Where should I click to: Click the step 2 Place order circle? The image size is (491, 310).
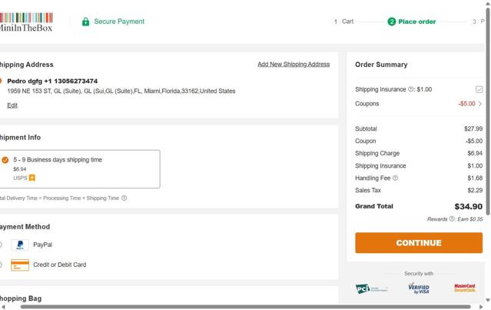point(391,22)
